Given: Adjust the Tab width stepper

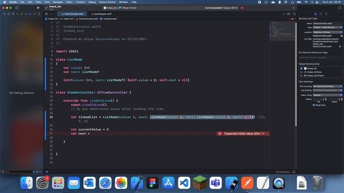Looking at the screenshot, I should click(x=326, y=99).
